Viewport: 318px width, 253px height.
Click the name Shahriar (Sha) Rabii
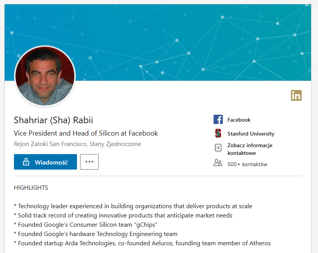(53, 120)
